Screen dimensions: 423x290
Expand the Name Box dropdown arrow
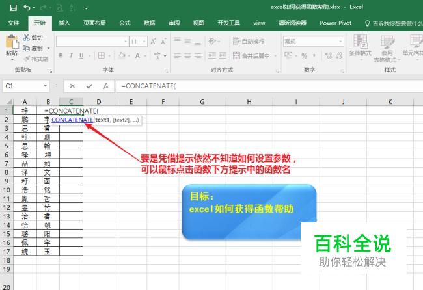(45, 86)
